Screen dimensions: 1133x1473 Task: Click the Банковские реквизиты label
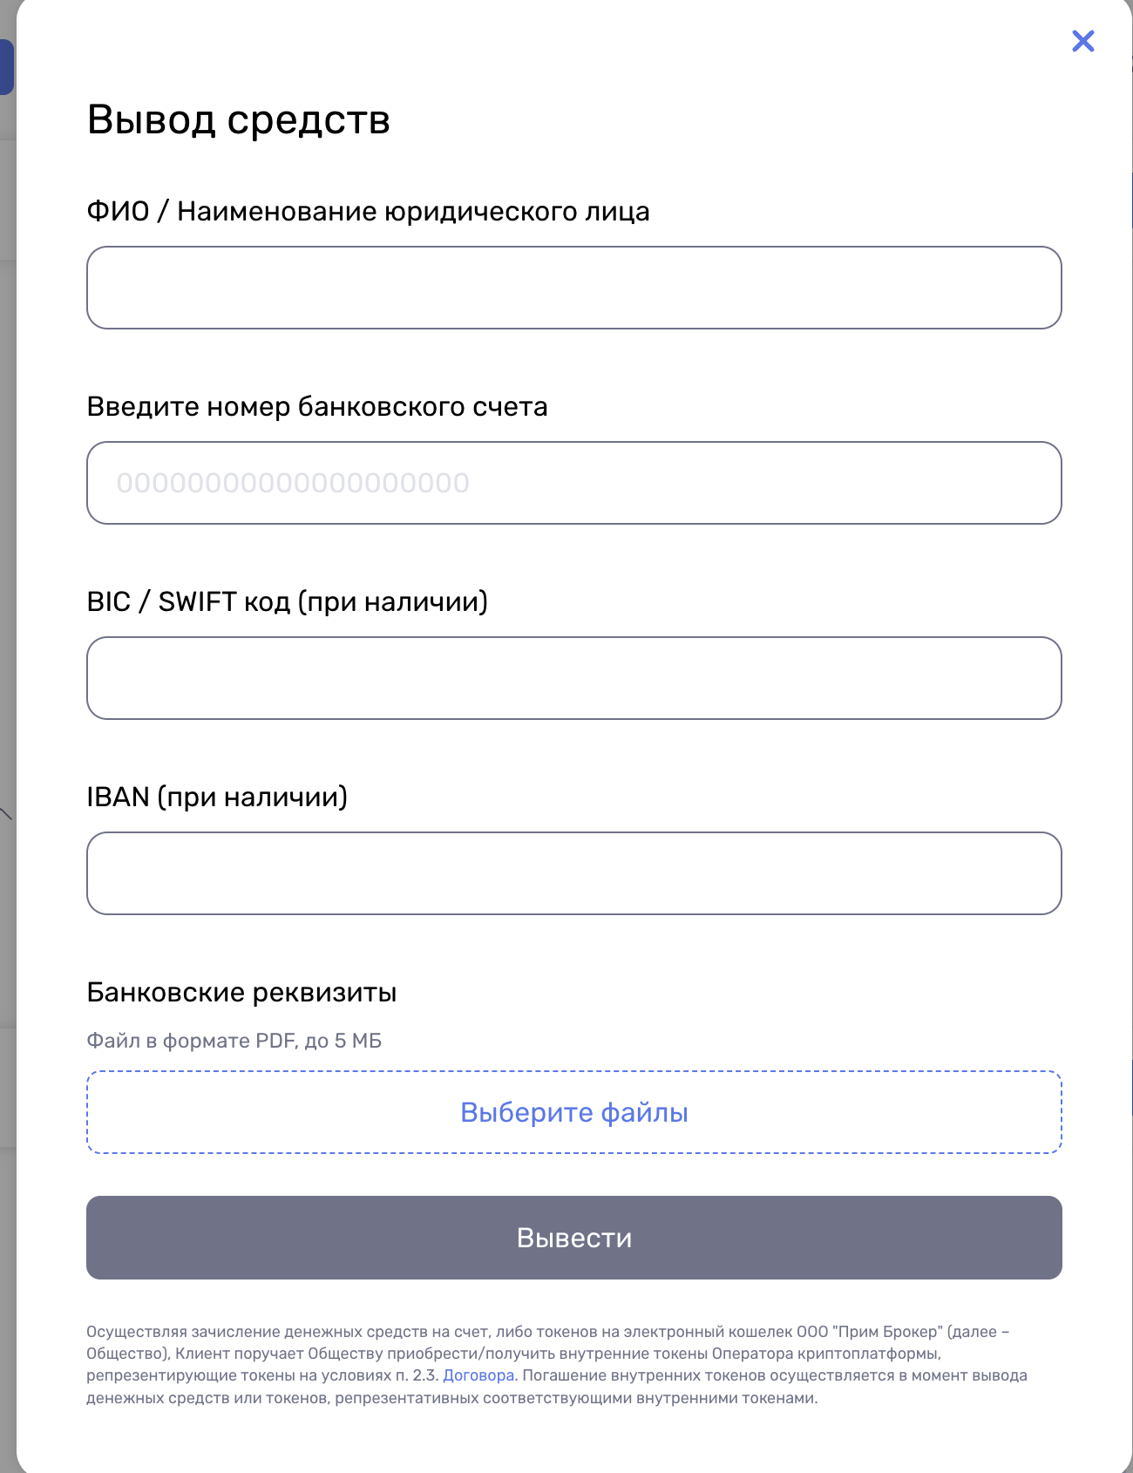point(241,993)
